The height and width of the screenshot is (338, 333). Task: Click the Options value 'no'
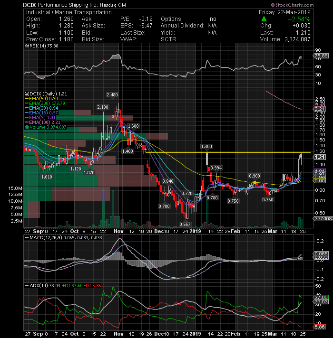point(213,19)
